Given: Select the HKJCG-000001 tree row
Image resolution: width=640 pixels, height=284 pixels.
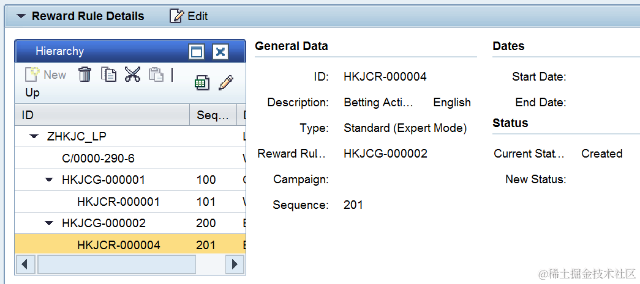Looking at the screenshot, I should 130,180.
